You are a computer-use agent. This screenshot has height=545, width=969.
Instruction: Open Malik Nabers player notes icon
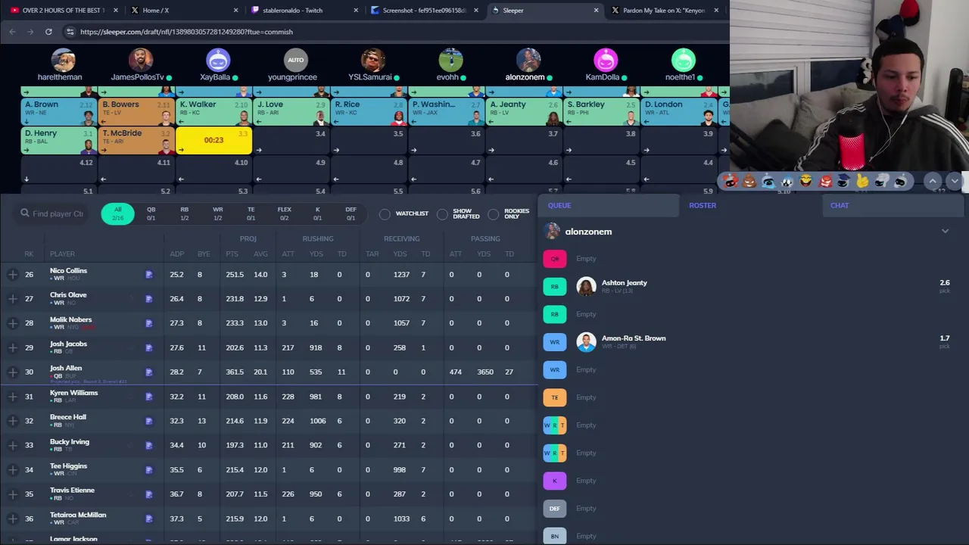149,323
